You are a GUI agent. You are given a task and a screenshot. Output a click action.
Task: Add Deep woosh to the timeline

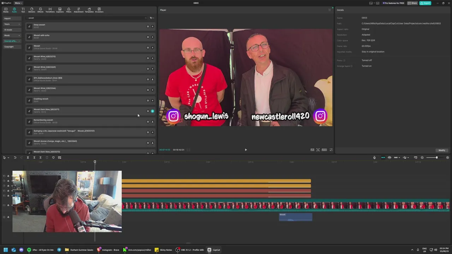(153, 26)
